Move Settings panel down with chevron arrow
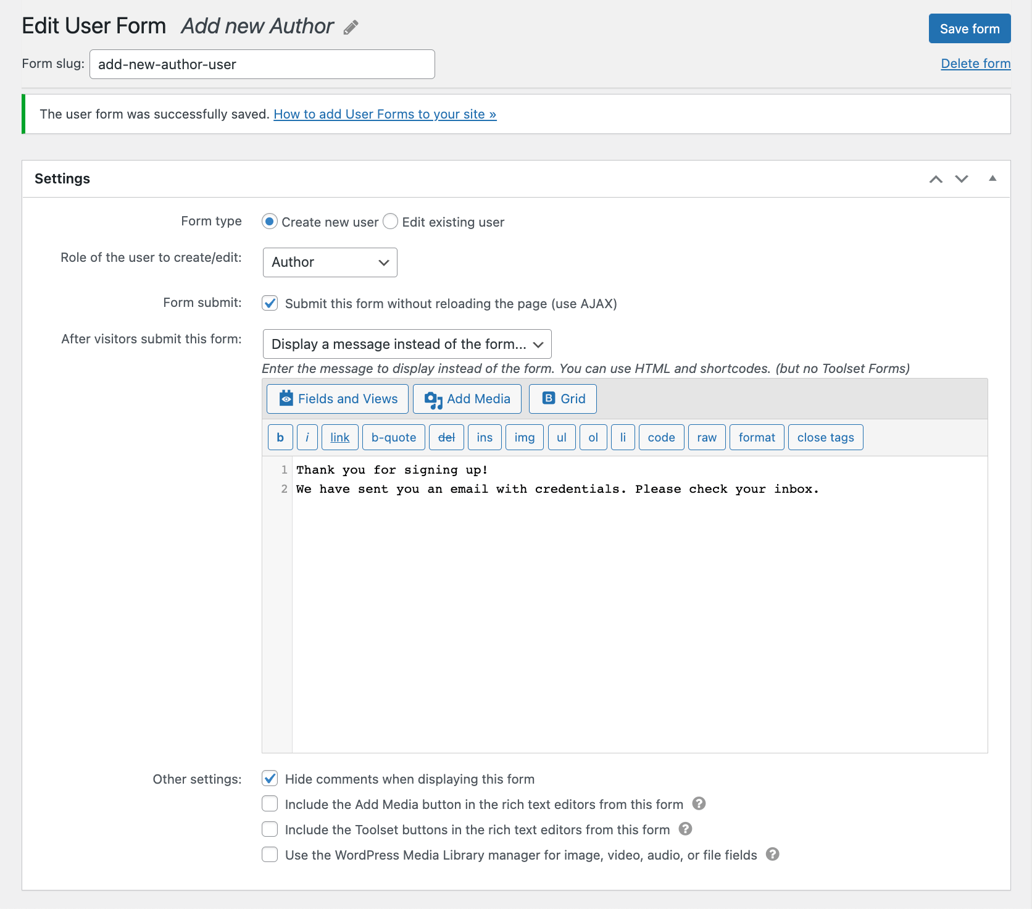The image size is (1032, 909). click(x=962, y=179)
